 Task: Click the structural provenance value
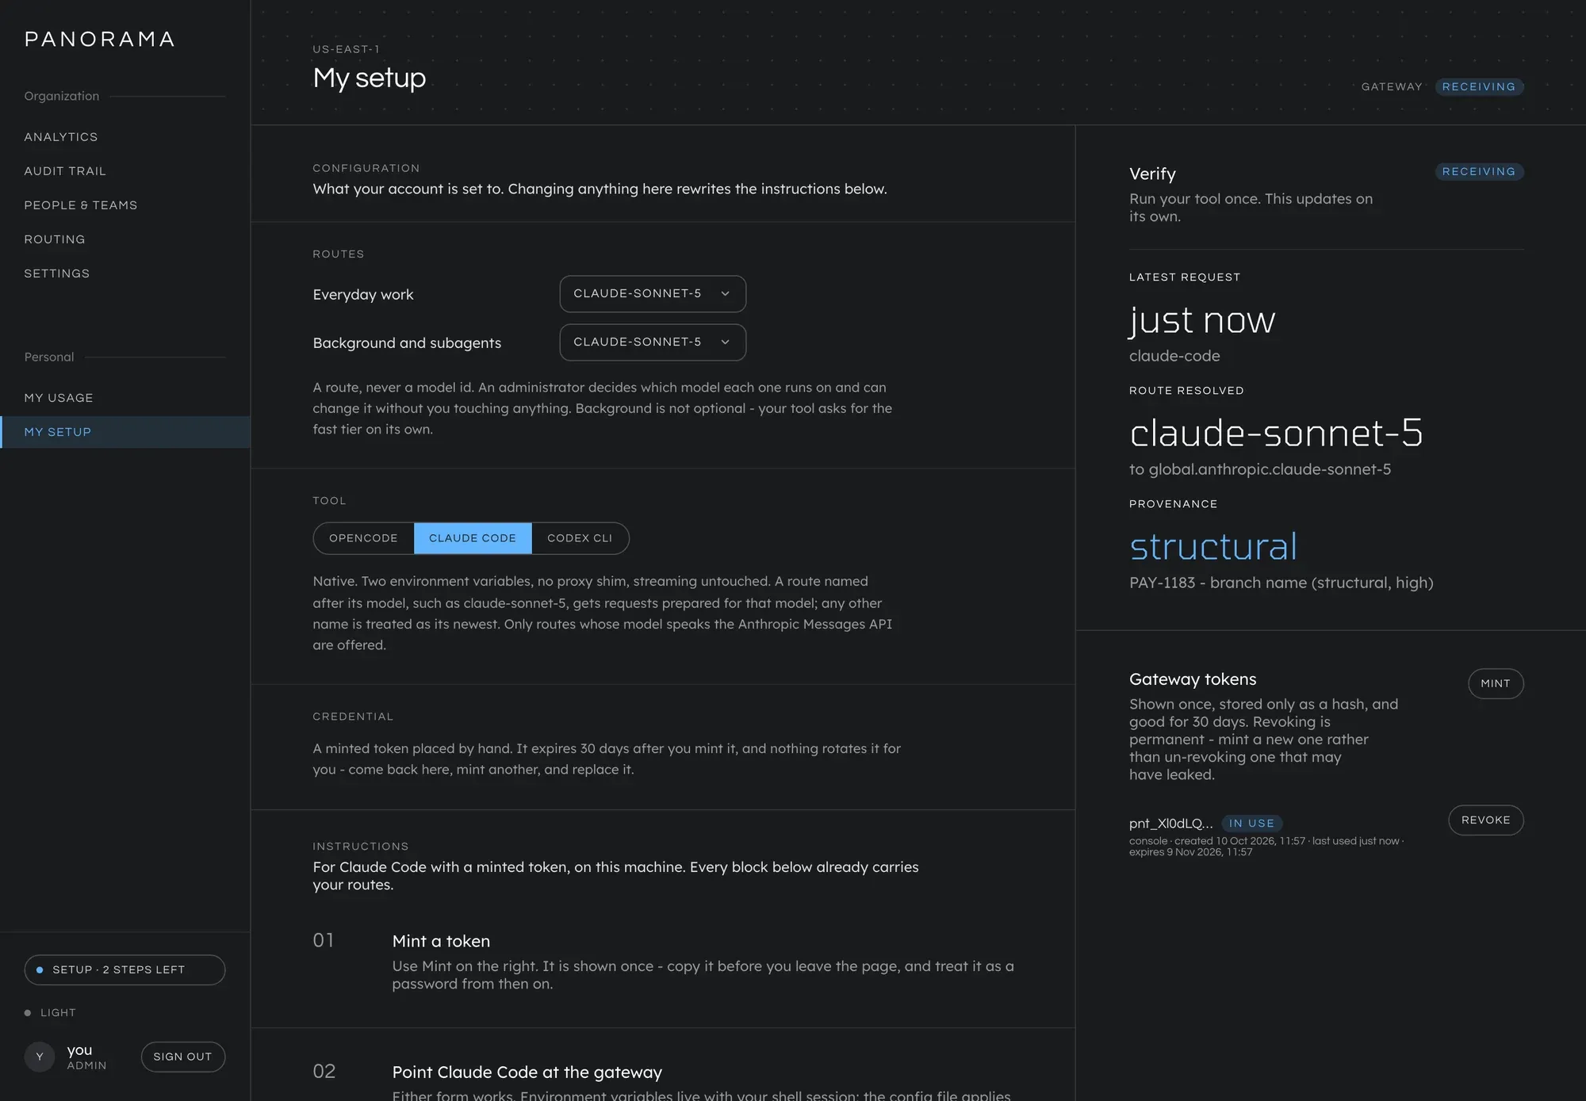(x=1213, y=547)
